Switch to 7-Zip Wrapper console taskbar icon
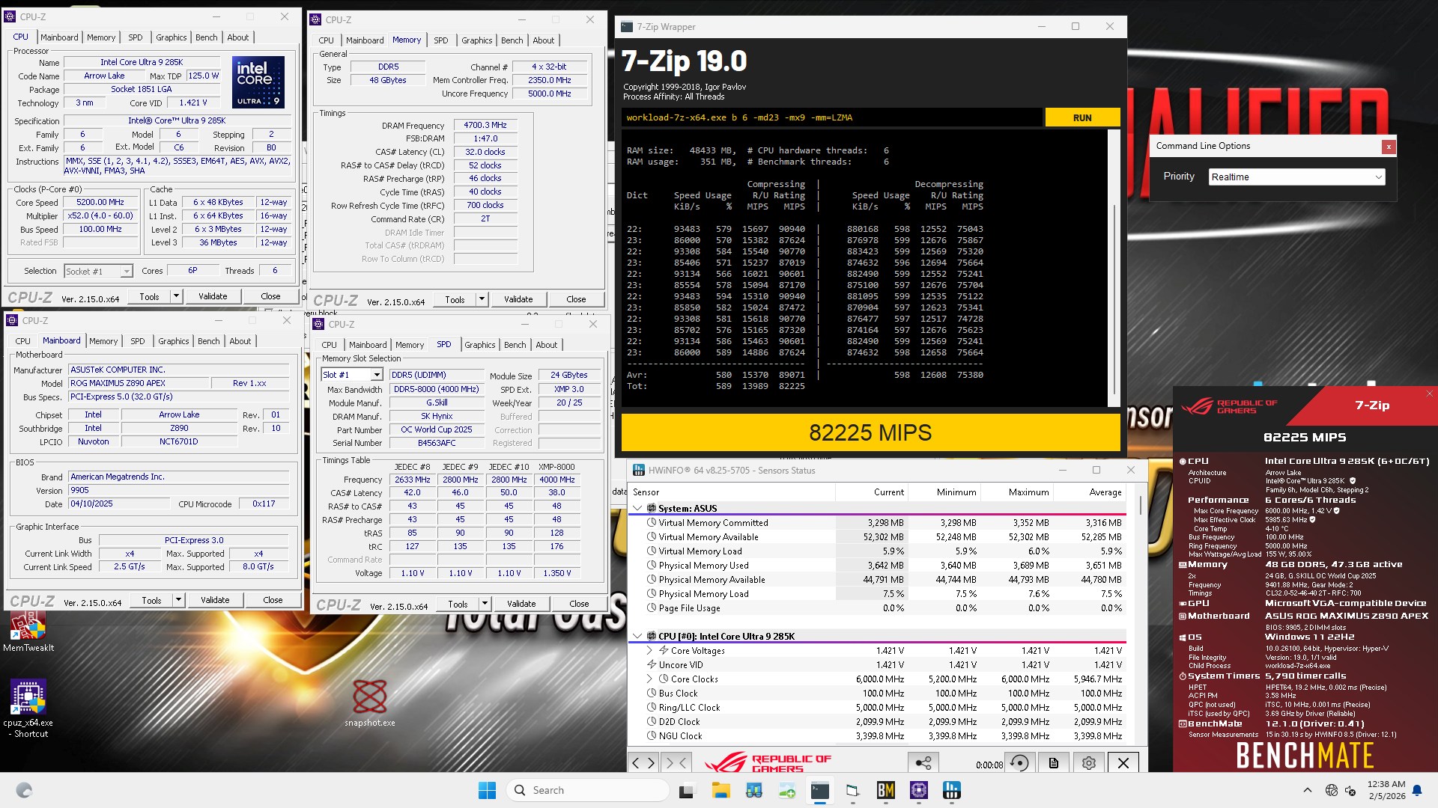 820,790
